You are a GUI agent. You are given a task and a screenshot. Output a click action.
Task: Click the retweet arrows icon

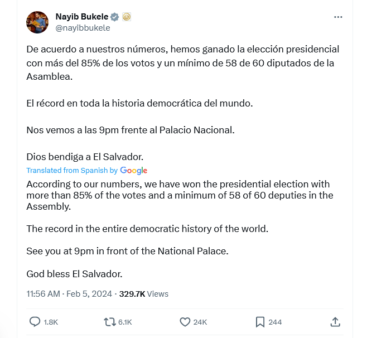pos(110,322)
